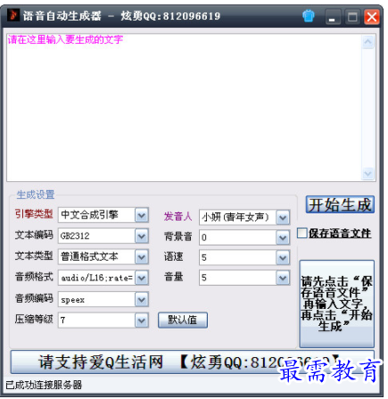This screenshot has height=399, width=388.
Task: Click the 文本编码 label
Action: pyautogui.click(x=34, y=235)
